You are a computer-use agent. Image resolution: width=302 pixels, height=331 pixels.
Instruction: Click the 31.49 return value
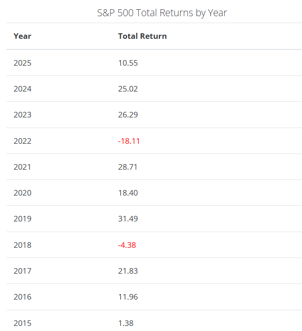point(128,219)
